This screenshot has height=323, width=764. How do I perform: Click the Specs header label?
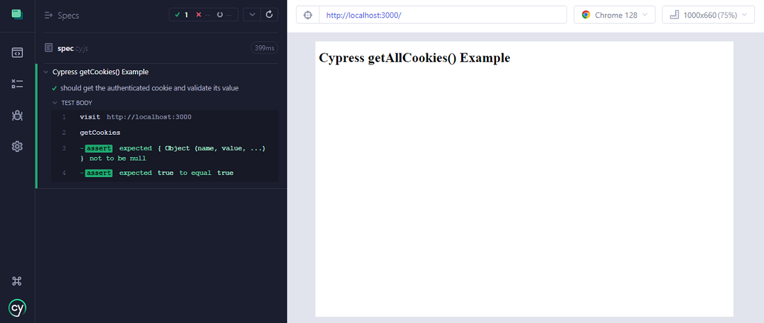68,15
